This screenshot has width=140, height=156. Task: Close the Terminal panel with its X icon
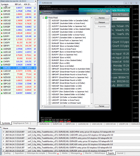(1, 127)
